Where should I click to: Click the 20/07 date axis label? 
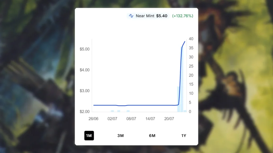pos(169,119)
